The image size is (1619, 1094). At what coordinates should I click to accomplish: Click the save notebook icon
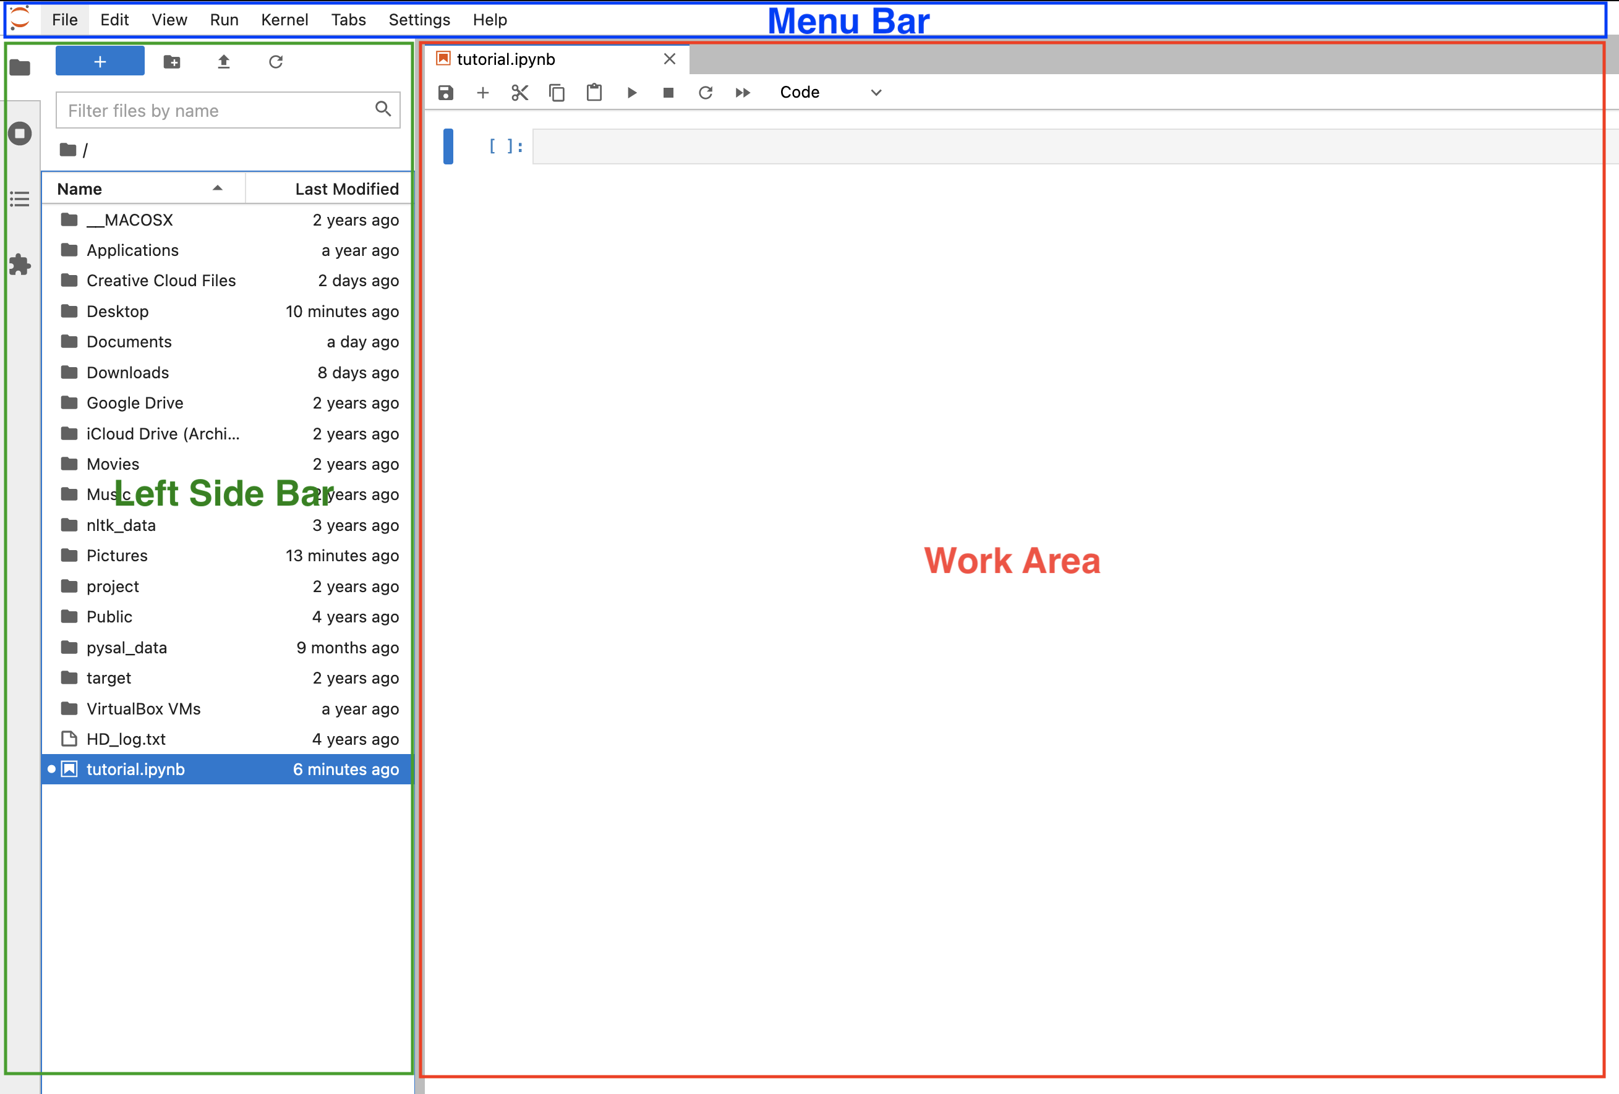[446, 93]
